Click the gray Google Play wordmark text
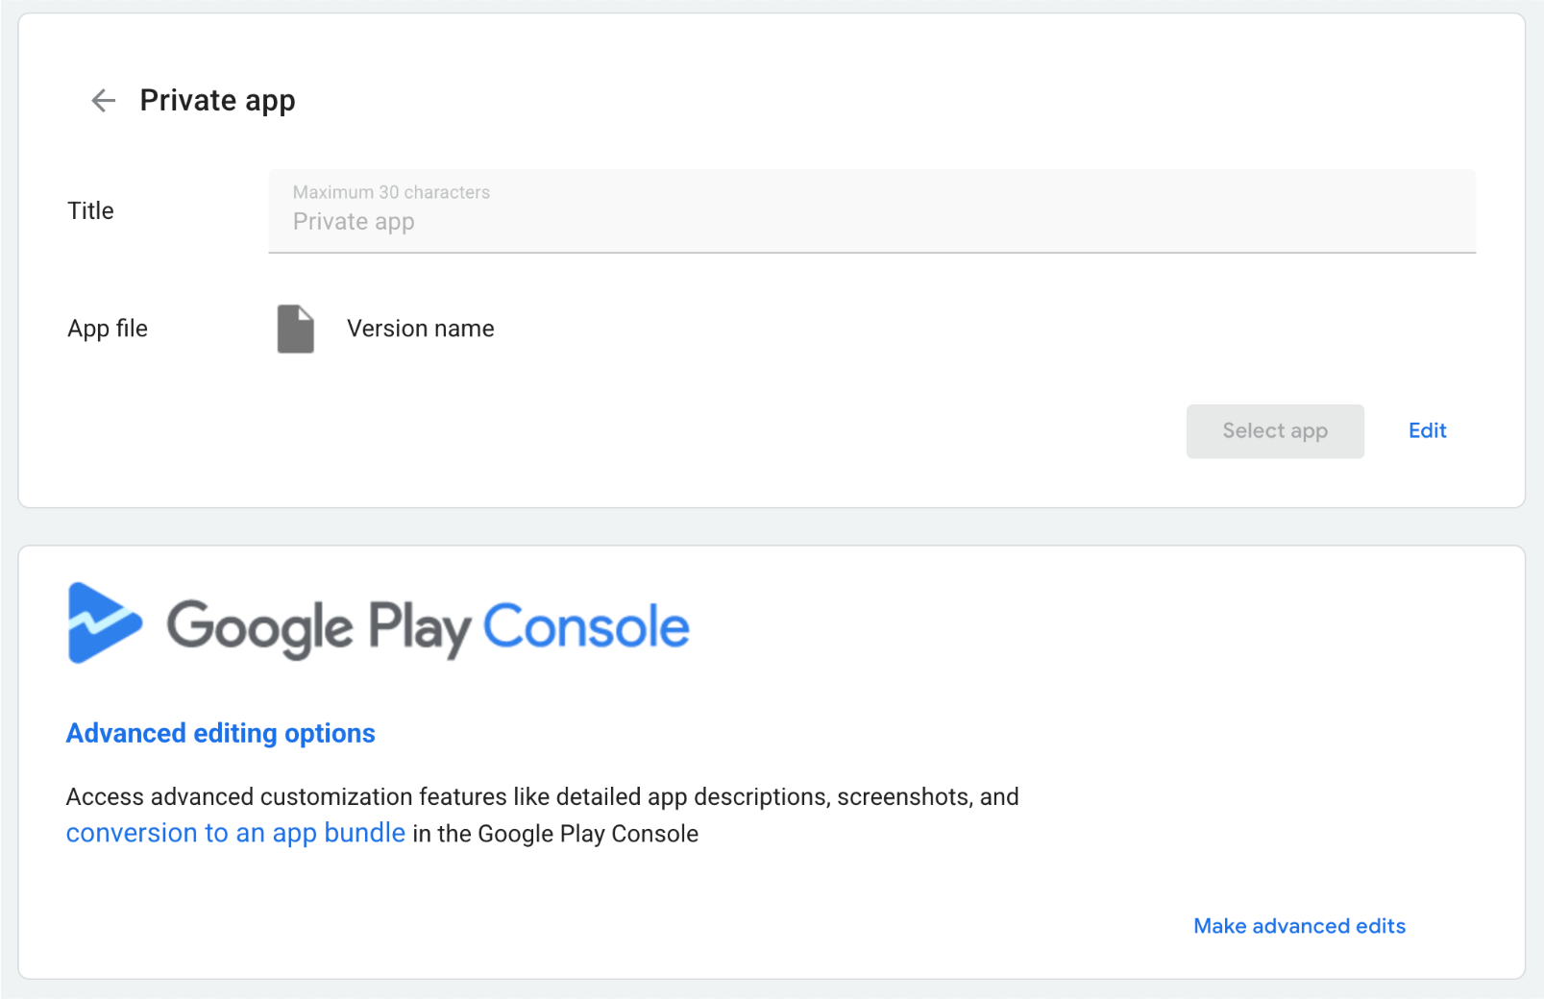This screenshot has width=1544, height=999. tap(318, 628)
